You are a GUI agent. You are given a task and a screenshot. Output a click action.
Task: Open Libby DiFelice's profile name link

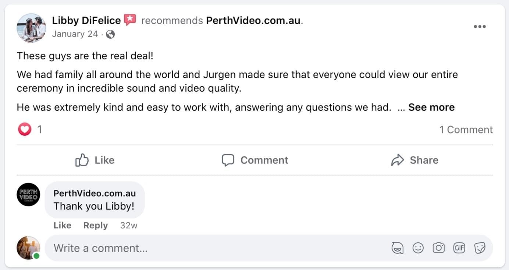[86, 20]
